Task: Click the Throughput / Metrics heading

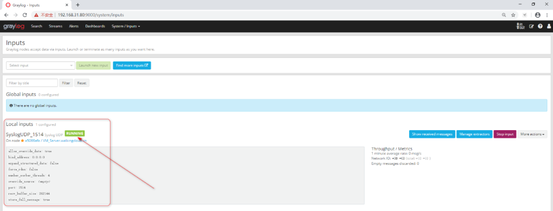Action: pos(392,149)
